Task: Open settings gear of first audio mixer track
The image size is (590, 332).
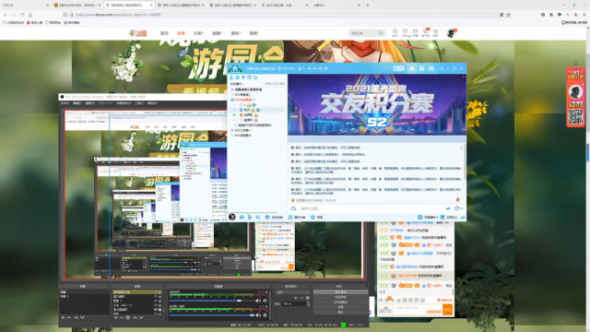Action: [x=265, y=301]
